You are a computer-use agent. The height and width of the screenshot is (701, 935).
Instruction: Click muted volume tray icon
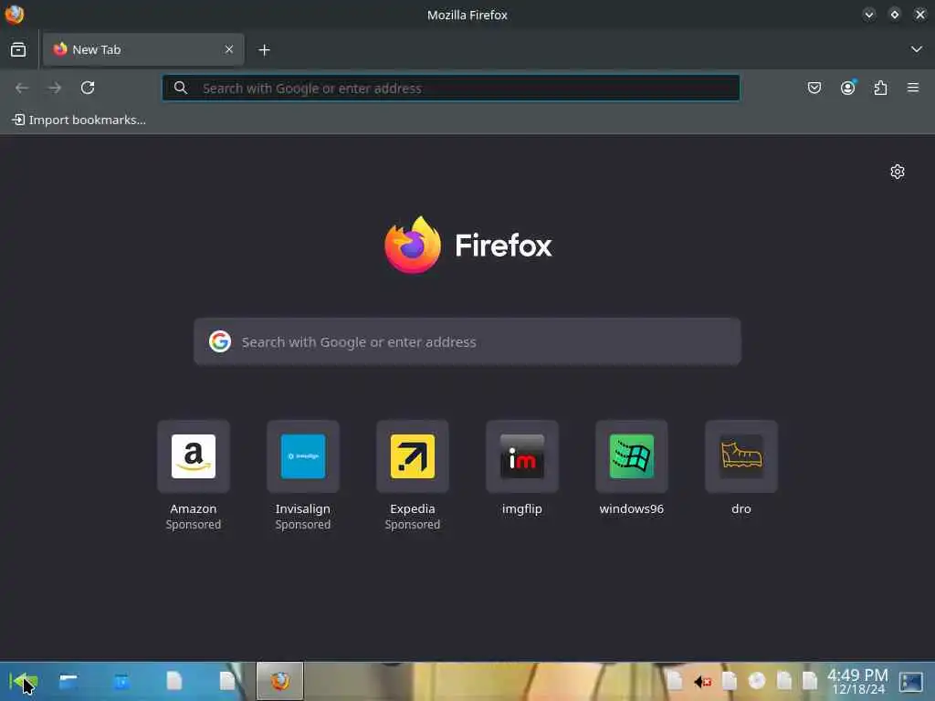702,681
